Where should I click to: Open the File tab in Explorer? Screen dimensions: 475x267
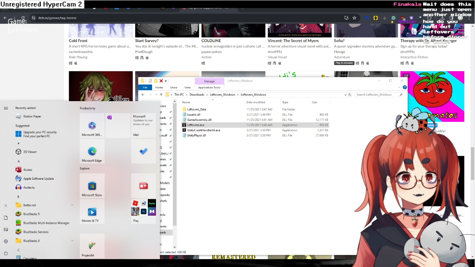[145, 87]
